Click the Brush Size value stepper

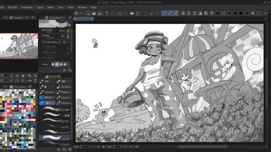[65, 31]
